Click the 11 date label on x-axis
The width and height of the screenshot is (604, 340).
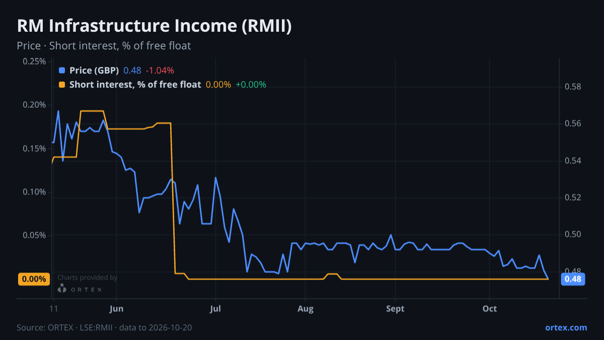[53, 309]
